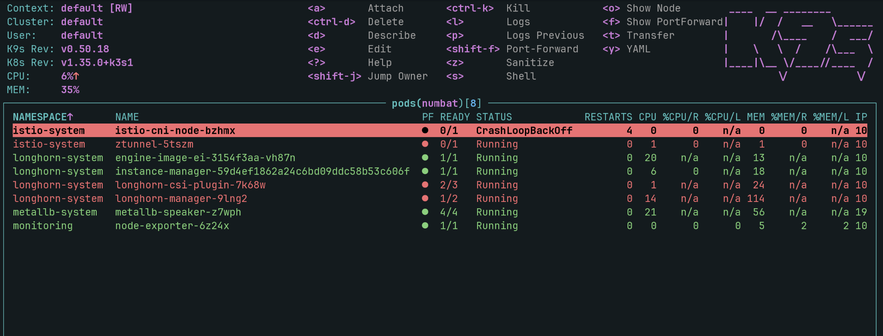Click the red dot for longhorn-csi-plugin-7k68w
Viewport: 883px width, 336px height.
coord(425,184)
